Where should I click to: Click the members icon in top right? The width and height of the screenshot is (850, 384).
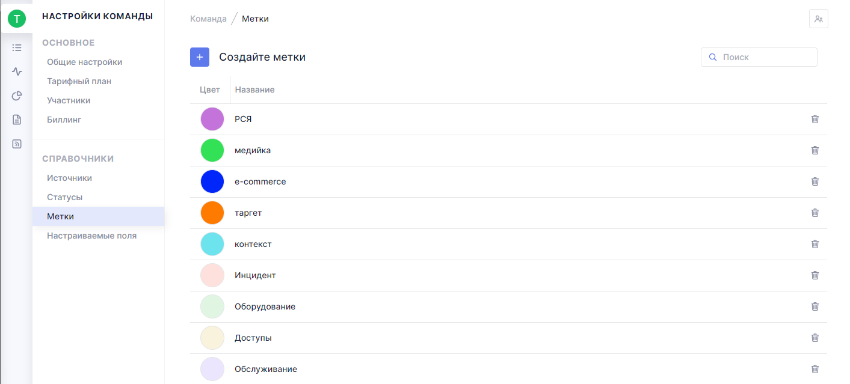pos(818,19)
